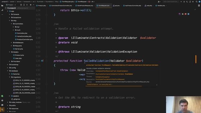Expand the Auth folder
The height and width of the screenshot is (113, 201).
13,30
